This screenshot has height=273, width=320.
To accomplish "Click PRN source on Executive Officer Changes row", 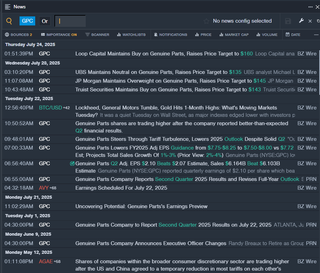I will (x=311, y=243).
